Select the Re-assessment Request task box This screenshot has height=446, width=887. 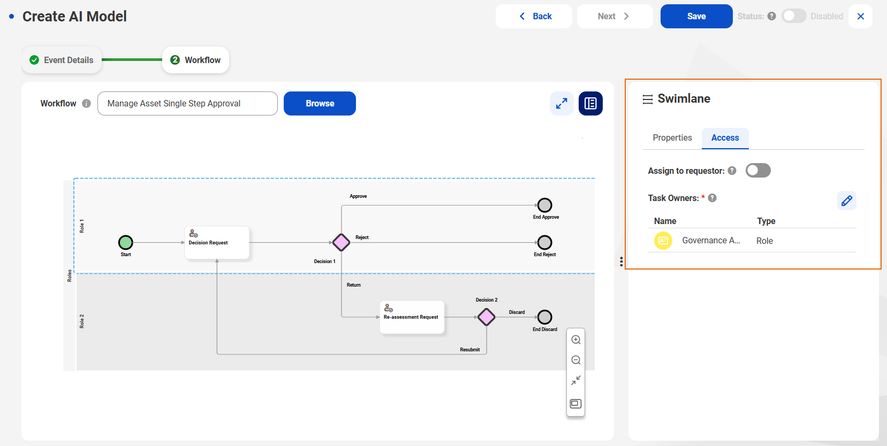(x=412, y=317)
